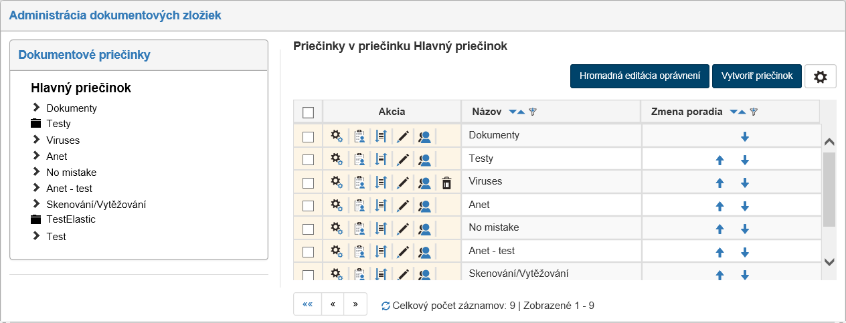Click the table scrollbar down arrow

pyautogui.click(x=829, y=262)
